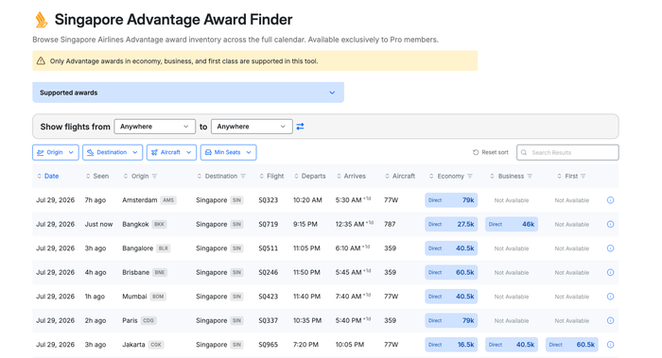This screenshot has width=662, height=358.
Task: Open info icon for Mumbai SQ423 row
Action: point(611,297)
